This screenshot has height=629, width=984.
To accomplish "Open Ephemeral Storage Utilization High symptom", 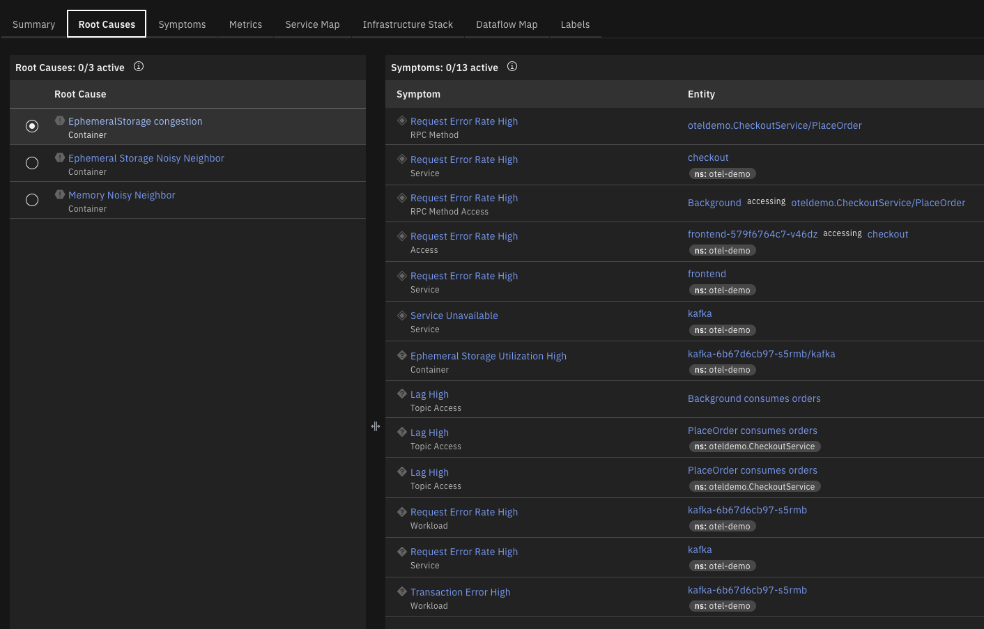I will 489,356.
